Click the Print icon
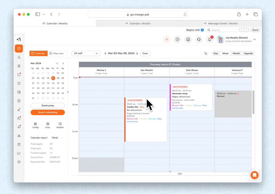 [x=48, y=125]
